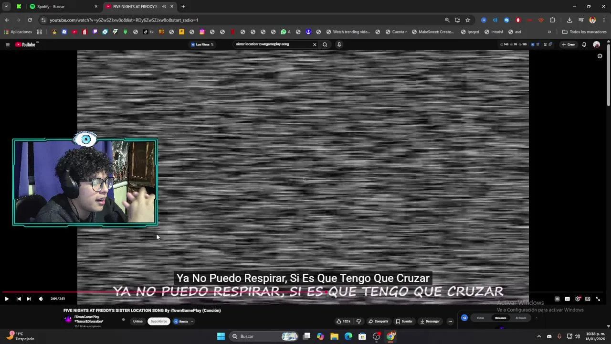Bookmark this page with the star
This screenshot has width=611, height=344.
[x=468, y=20]
